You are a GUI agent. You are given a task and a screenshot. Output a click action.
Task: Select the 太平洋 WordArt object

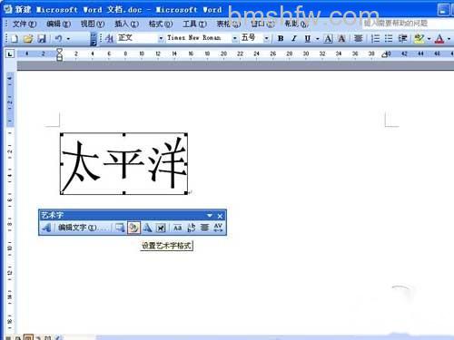(x=123, y=163)
